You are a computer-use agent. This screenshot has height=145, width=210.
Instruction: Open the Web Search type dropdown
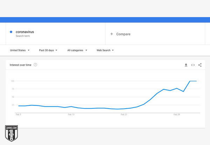[x=105, y=50]
